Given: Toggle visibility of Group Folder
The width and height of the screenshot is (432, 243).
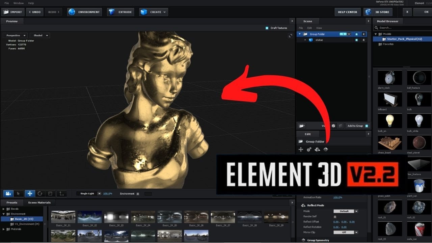Looking at the screenshot, I should [x=356, y=34].
